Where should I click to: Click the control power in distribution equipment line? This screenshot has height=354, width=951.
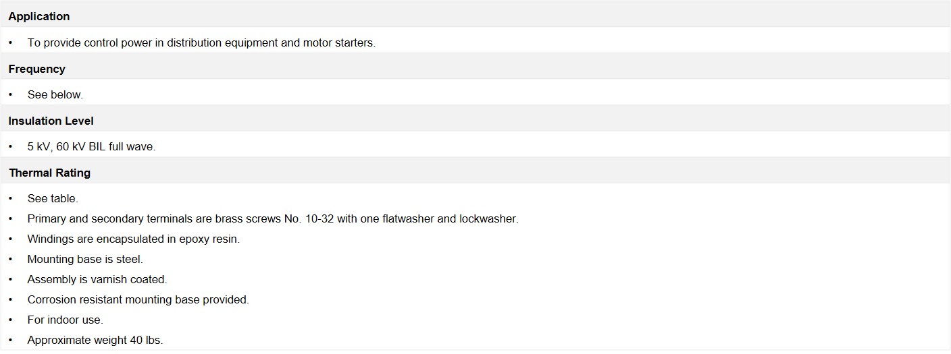(201, 42)
